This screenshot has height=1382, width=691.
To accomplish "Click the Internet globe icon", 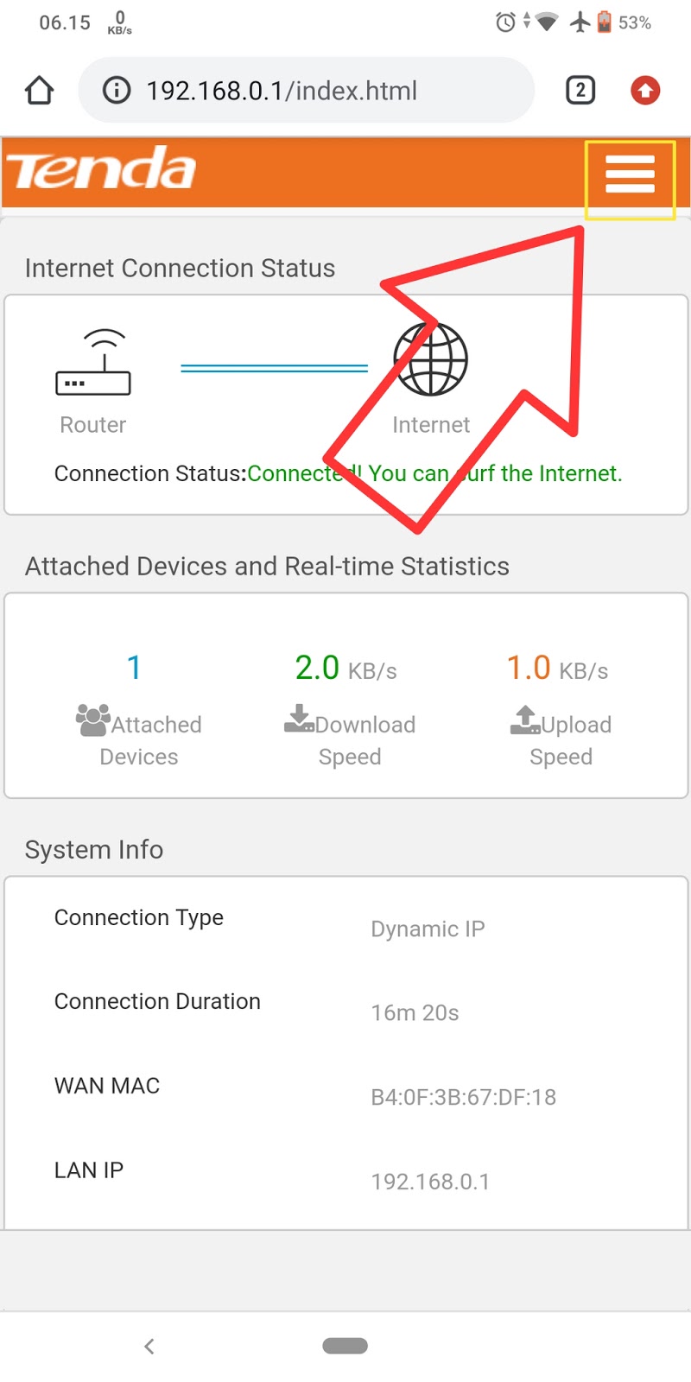I will (x=430, y=359).
